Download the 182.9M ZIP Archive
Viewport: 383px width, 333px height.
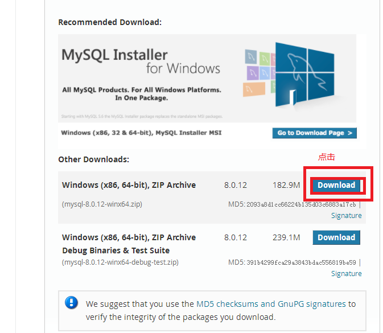click(x=336, y=185)
